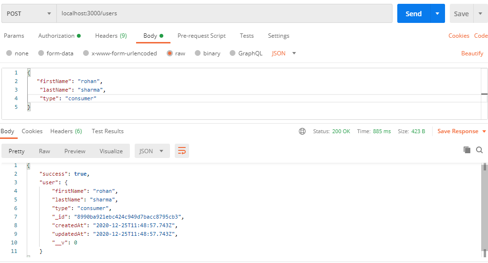488x263 pixels.
Task: Select the response Body tab
Action: [8, 131]
